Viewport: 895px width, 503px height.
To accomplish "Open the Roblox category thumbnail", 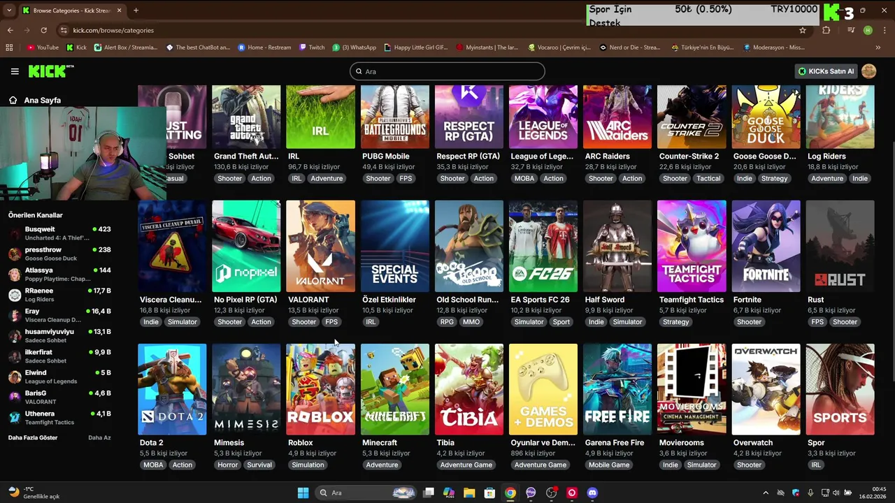I will (x=320, y=389).
